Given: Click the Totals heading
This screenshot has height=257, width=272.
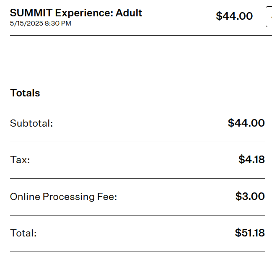Looking at the screenshot, I should pyautogui.click(x=25, y=93).
